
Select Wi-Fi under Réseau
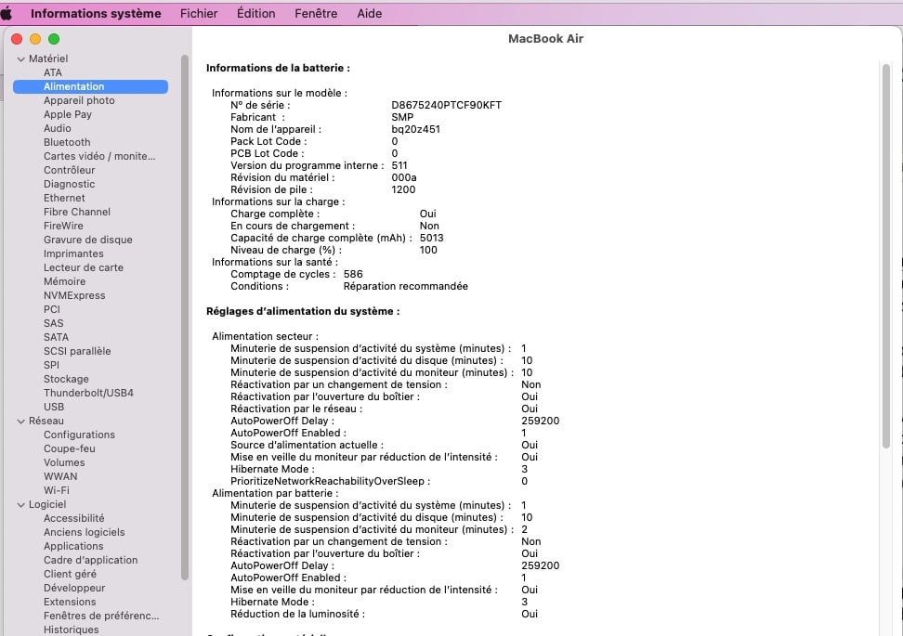[57, 490]
